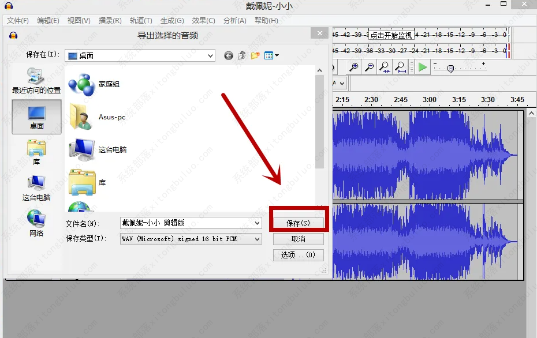
Task: Open the 编辑(E) menu
Action: click(x=48, y=21)
